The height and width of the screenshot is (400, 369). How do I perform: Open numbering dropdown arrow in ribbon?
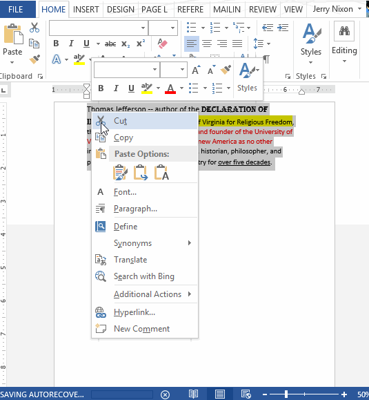point(226,28)
